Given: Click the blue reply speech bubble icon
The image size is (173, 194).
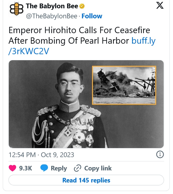Looking at the screenshot, I should click(x=44, y=168).
